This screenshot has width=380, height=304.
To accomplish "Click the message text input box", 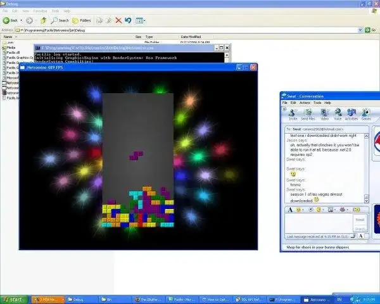I will point(319,224).
